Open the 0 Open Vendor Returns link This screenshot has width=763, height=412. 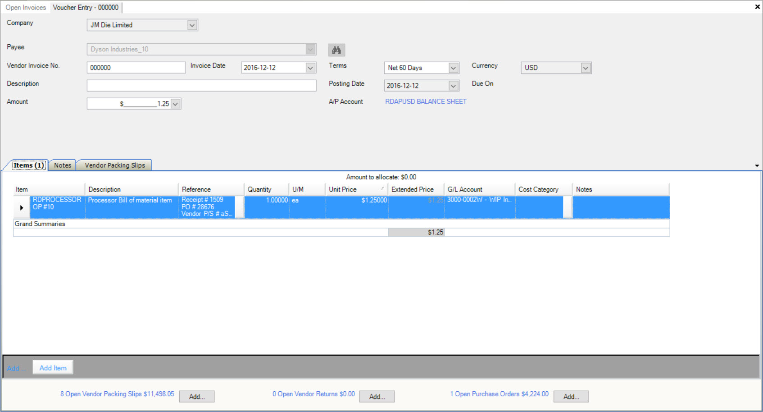(313, 394)
